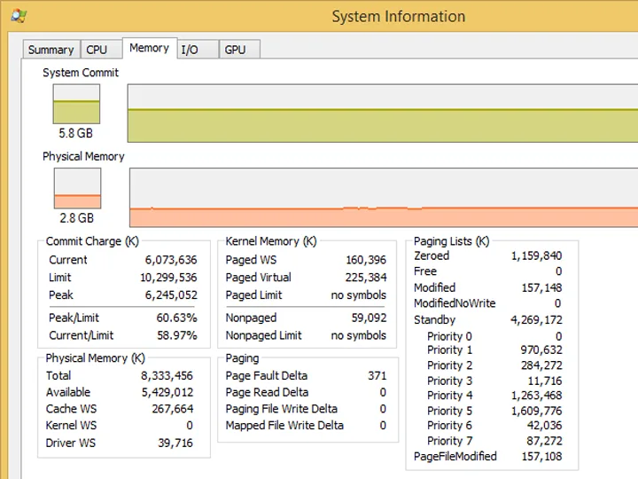Screen dimensions: 638x479
Task: Click the Commit Charge Limit value 10,299,536
Action: tap(168, 278)
